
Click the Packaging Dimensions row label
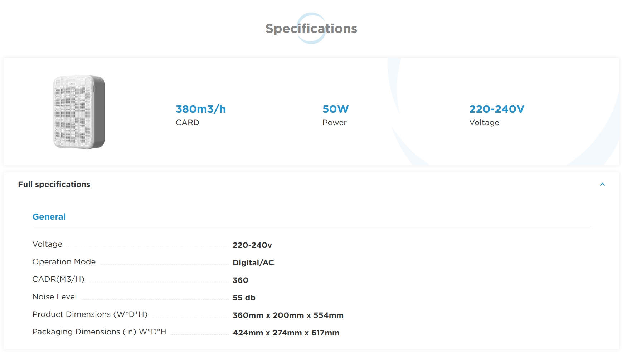point(99,332)
